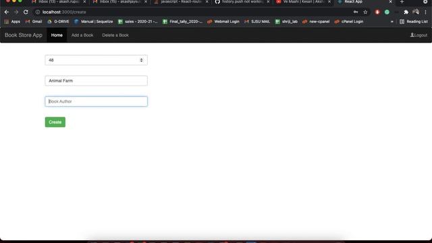432x243 pixels.
Task: Open the G-DRIVE bookmark
Action: pyautogui.click(x=58, y=22)
